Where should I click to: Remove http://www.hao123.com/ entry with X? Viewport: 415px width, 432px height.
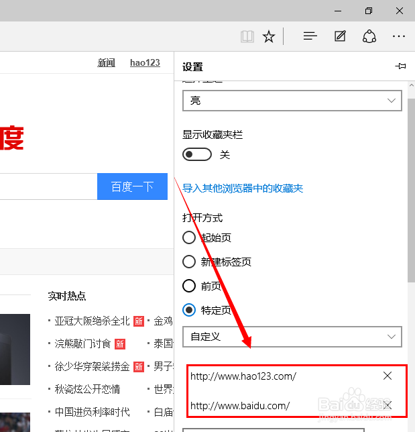click(x=388, y=376)
